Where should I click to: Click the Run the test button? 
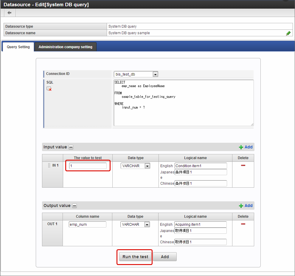click(135, 257)
